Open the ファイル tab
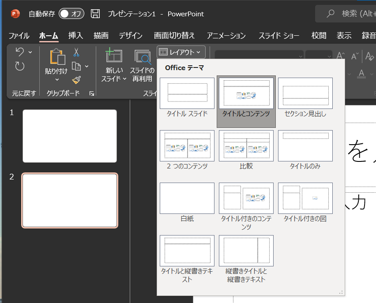376x303 pixels. pyautogui.click(x=19, y=35)
